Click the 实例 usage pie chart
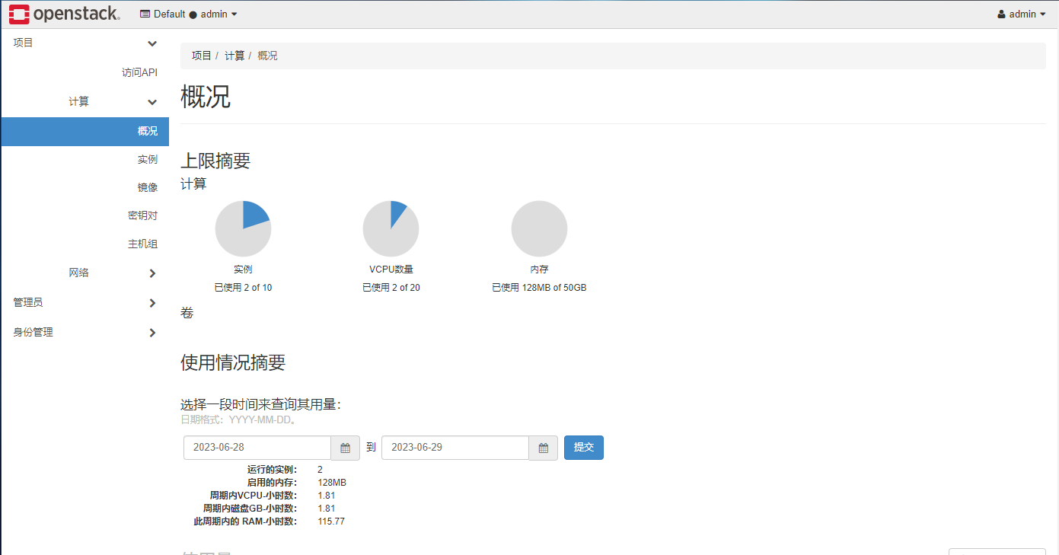 [244, 228]
